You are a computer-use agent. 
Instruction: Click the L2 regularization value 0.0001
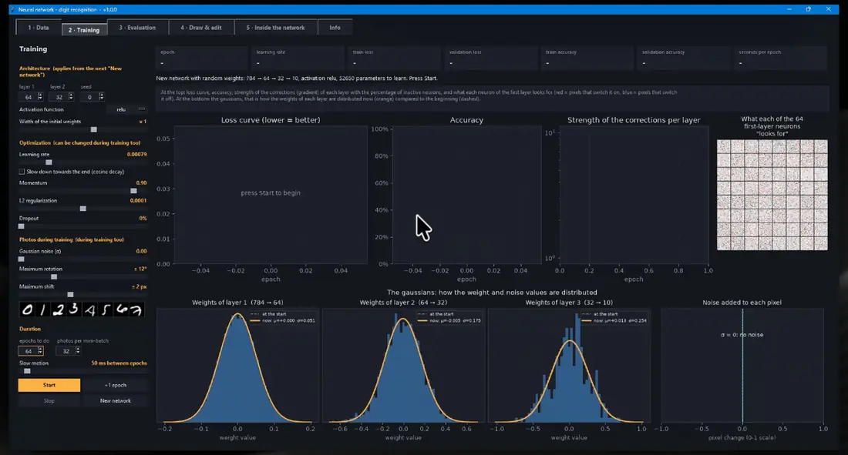click(x=138, y=200)
